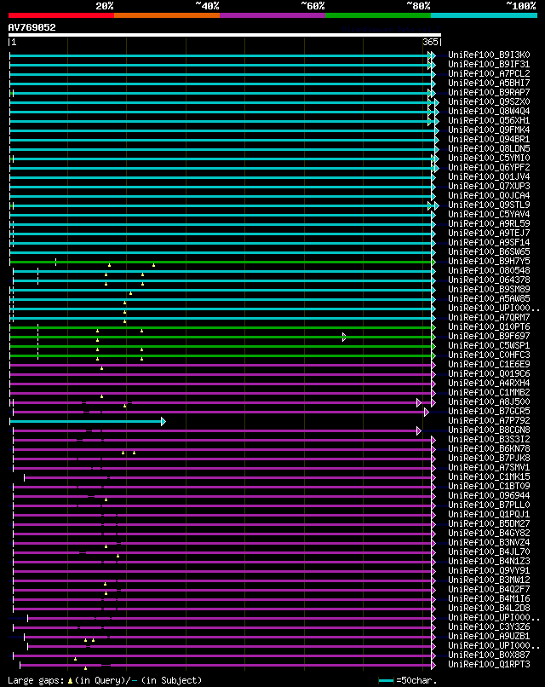Click the inner arrowhead on the A8J500 row
545x687 pixels.
(x=418, y=402)
